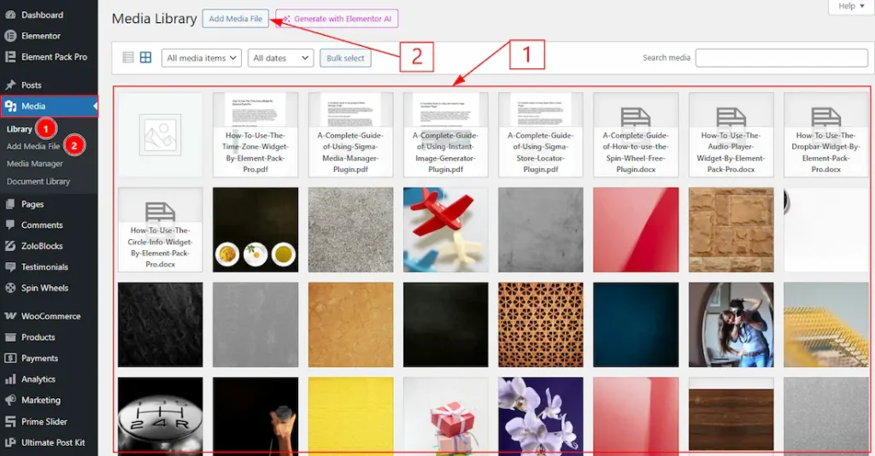Click the Elementor icon in sidebar
This screenshot has width=875, height=456.
tap(10, 36)
